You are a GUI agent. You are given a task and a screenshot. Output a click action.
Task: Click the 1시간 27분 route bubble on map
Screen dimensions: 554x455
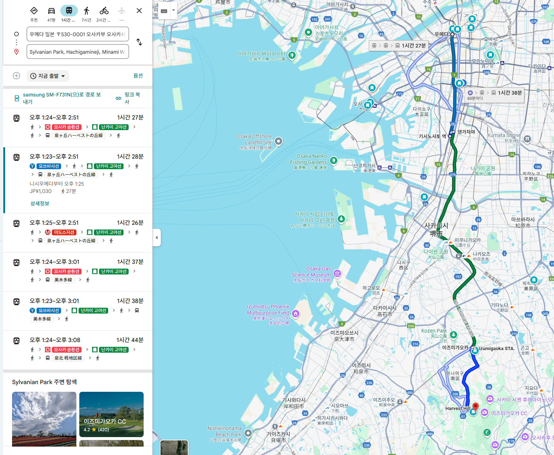pos(399,46)
